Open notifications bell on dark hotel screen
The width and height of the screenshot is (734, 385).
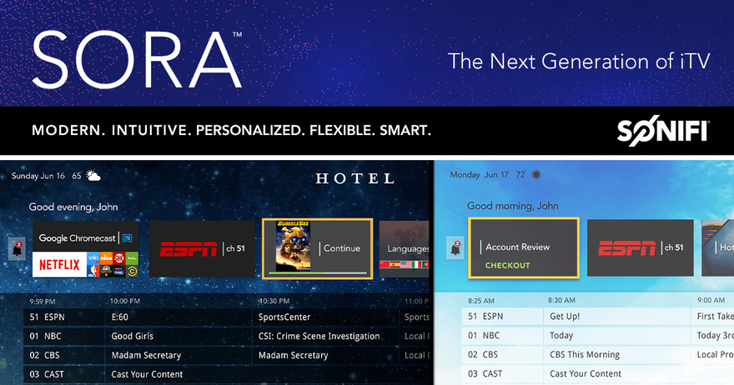click(17, 248)
